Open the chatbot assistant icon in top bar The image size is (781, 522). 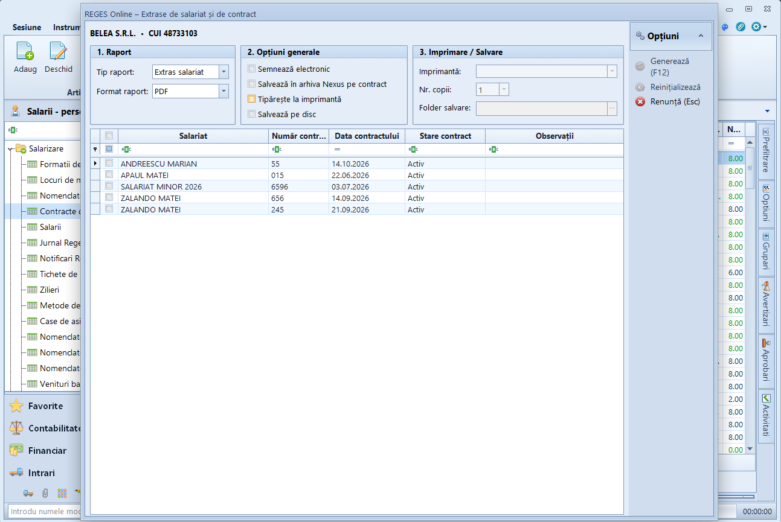[x=725, y=27]
